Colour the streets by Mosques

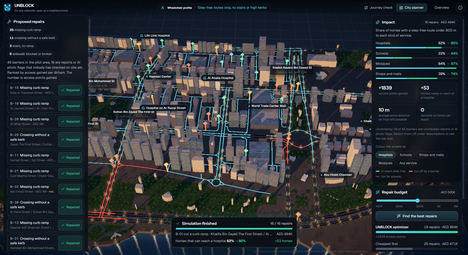(386, 163)
